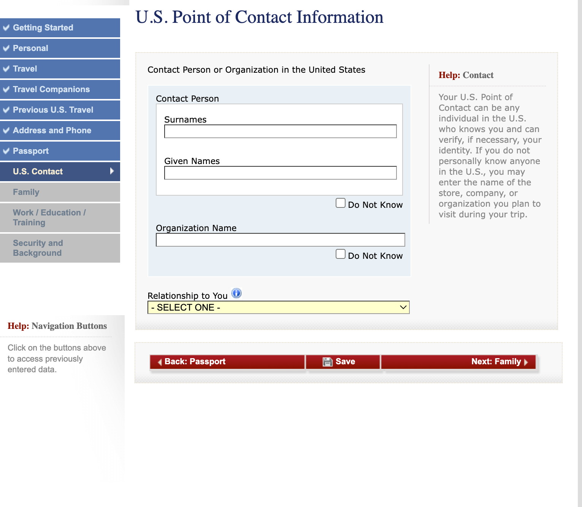Click into the Surnames text field
Viewport: 582px width, 507px height.
click(280, 131)
